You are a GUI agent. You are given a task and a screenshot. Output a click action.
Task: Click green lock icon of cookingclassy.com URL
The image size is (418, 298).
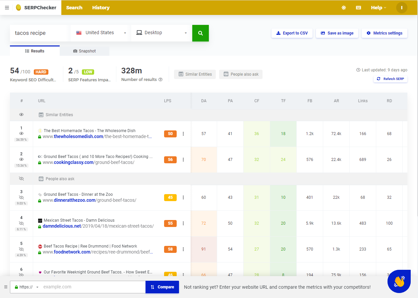pos(40,163)
